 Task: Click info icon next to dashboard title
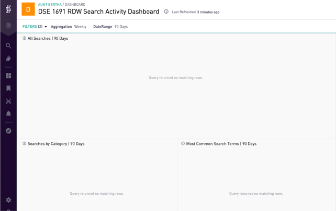tap(166, 12)
